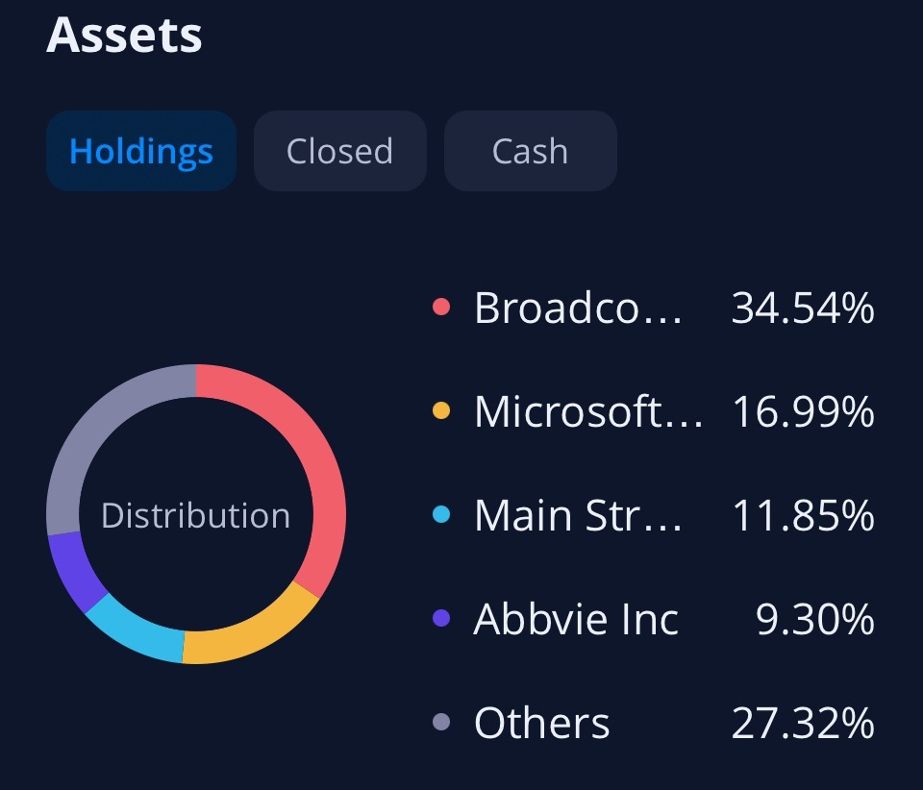
Task: Click the Distribution chart center label
Action: click(x=194, y=515)
